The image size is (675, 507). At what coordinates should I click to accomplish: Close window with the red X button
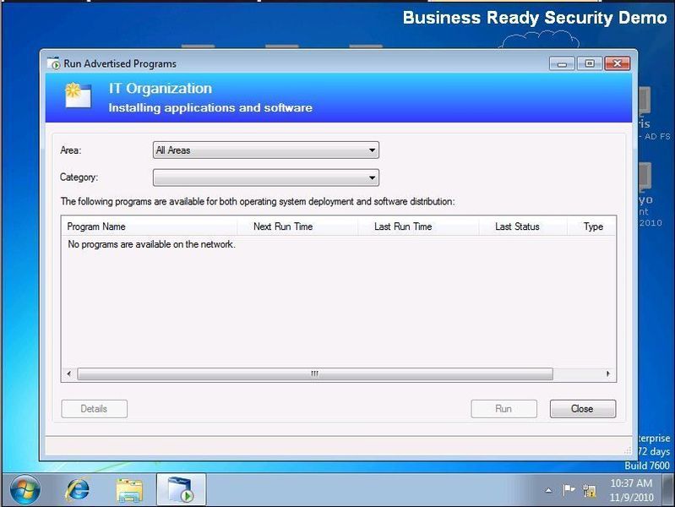618,63
